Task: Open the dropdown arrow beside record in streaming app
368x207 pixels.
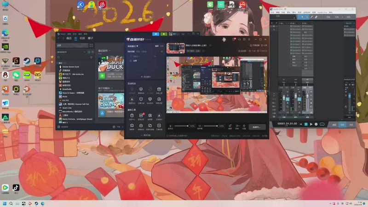Action: point(239,126)
